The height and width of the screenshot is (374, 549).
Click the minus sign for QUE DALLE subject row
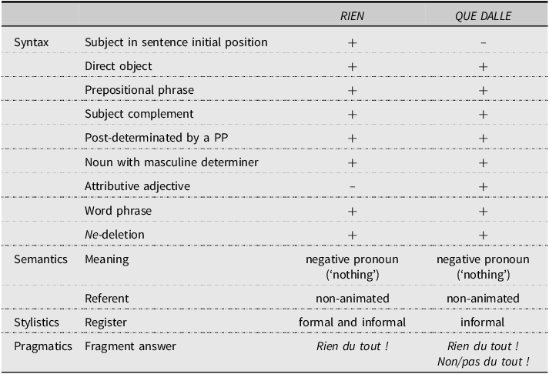click(x=484, y=43)
